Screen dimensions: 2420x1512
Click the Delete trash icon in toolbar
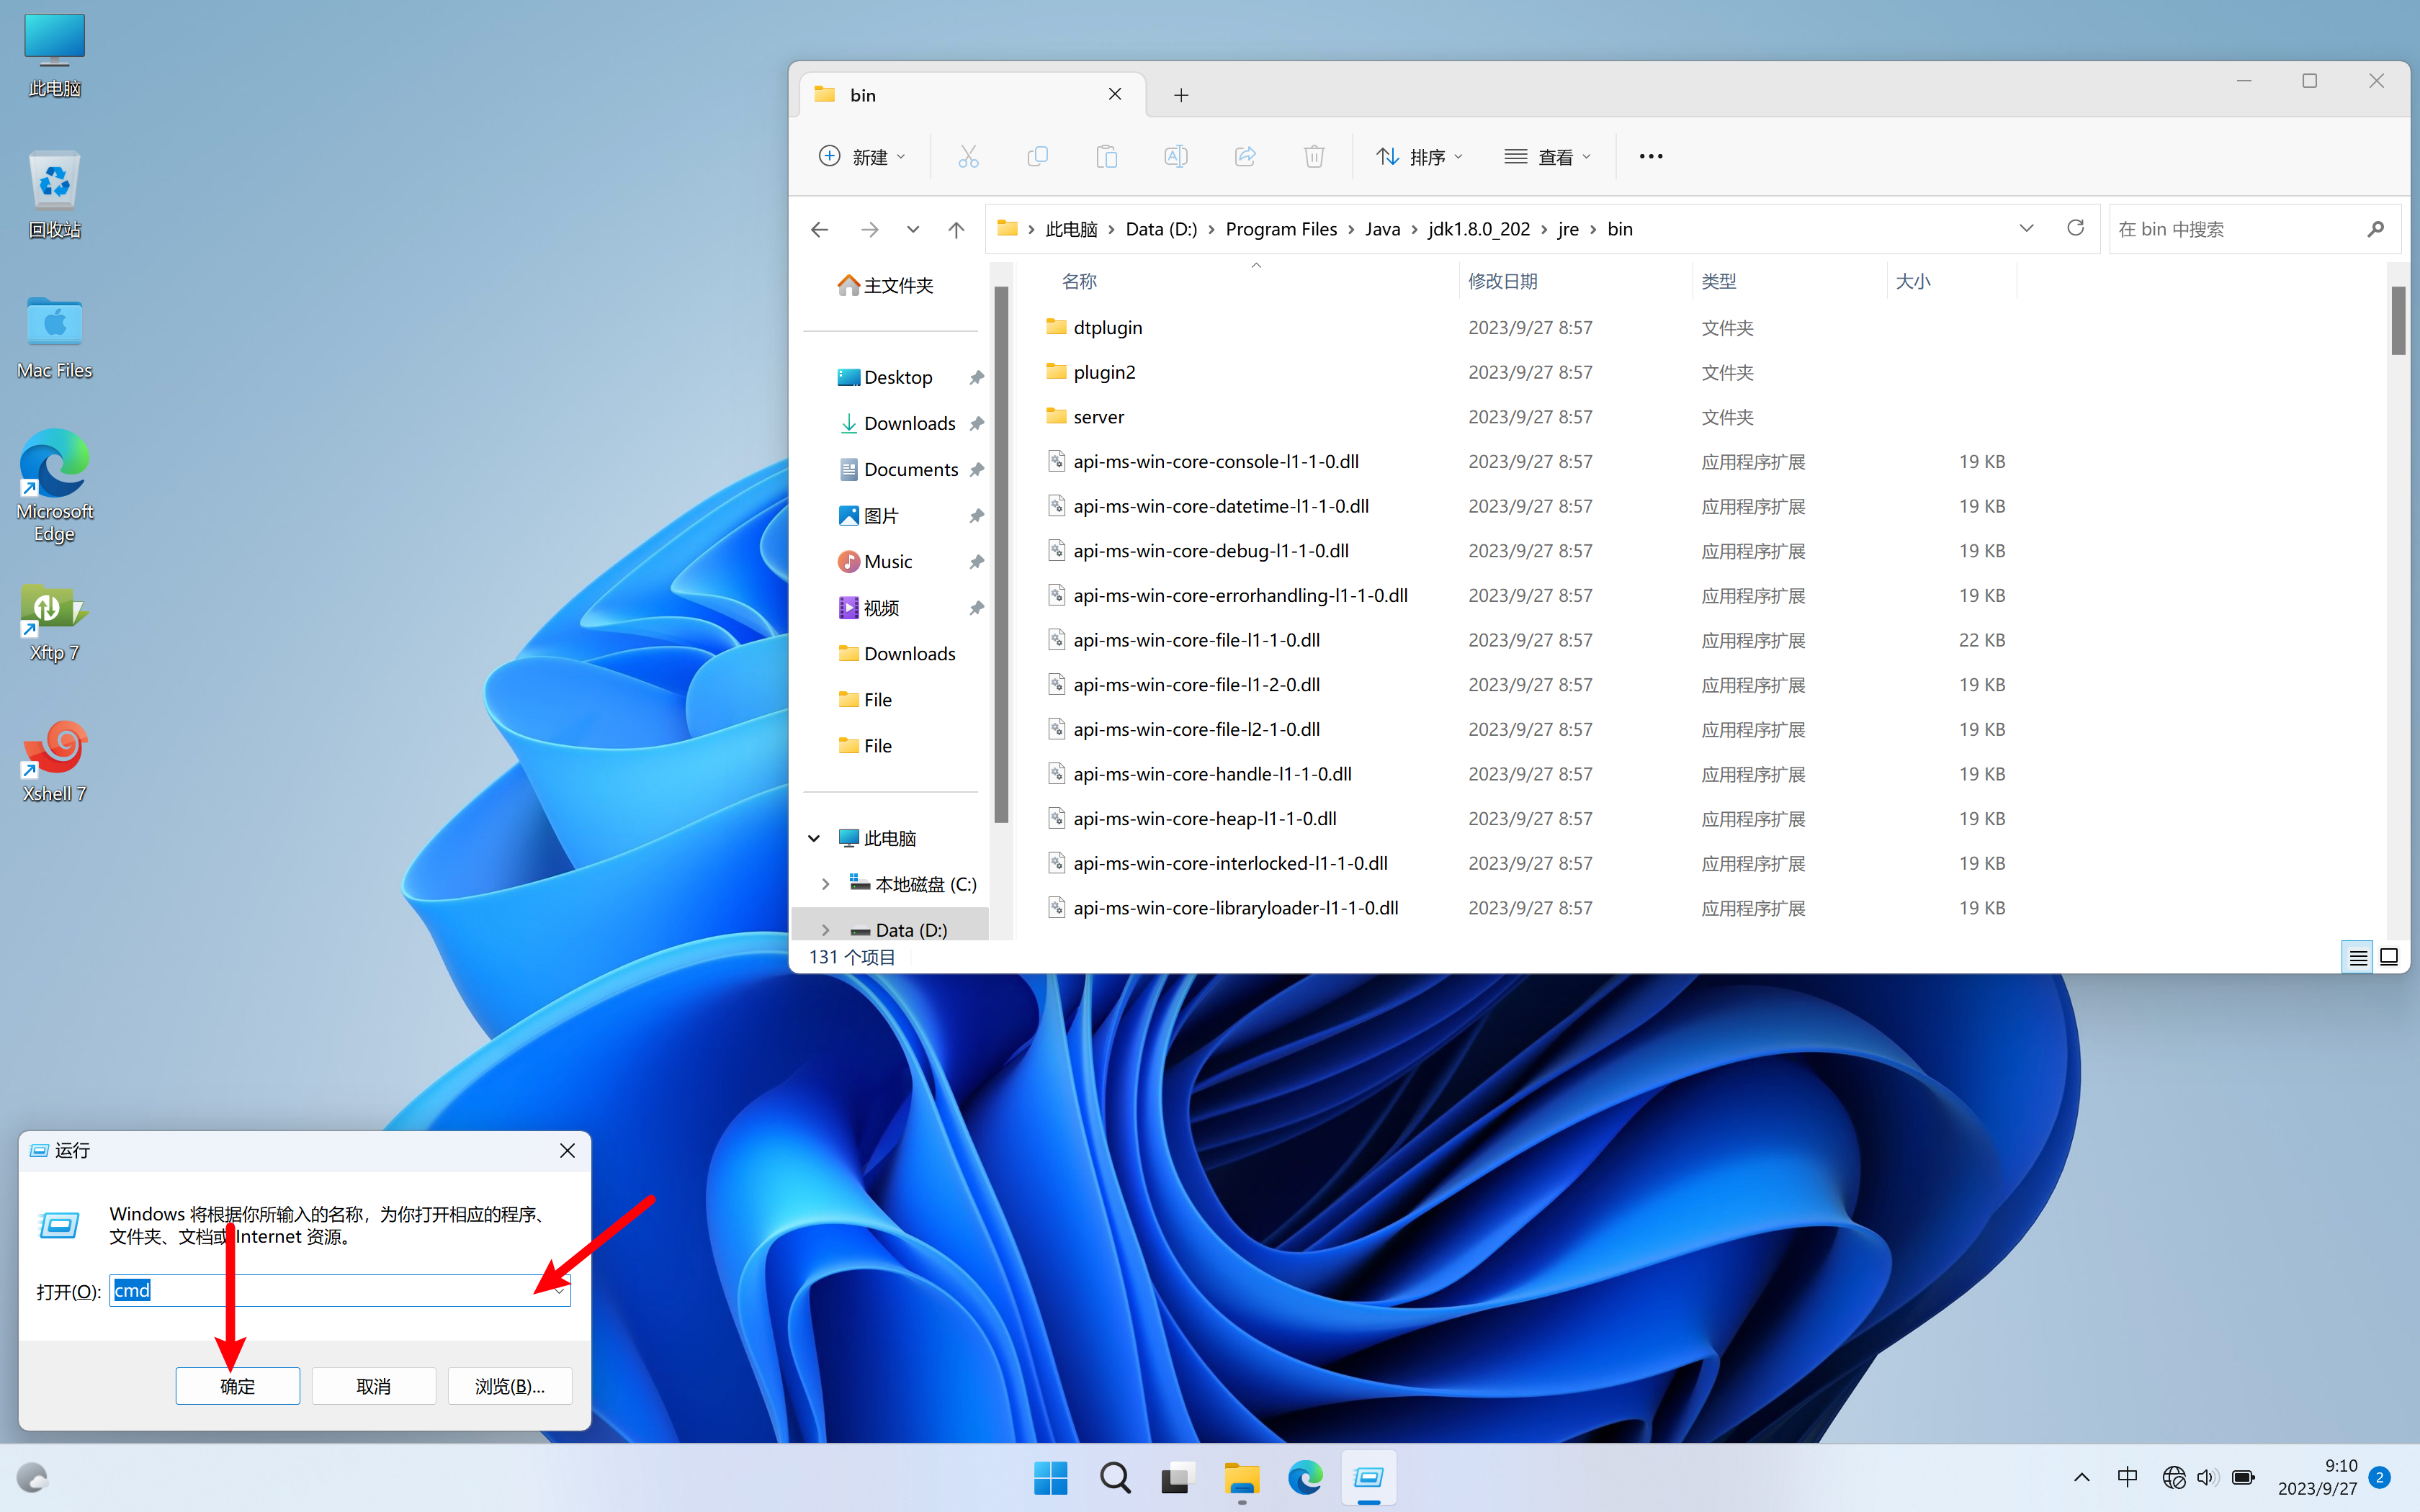tap(1314, 156)
